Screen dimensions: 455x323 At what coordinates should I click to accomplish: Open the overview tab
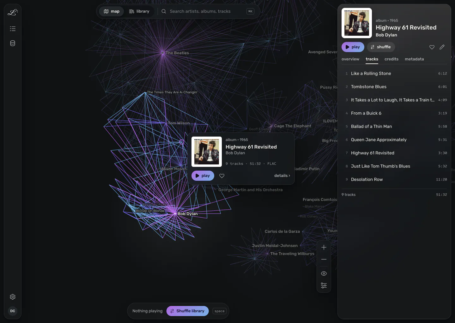pyautogui.click(x=350, y=59)
